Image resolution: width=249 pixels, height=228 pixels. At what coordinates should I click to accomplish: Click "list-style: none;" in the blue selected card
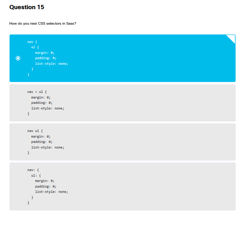[x=51, y=64]
